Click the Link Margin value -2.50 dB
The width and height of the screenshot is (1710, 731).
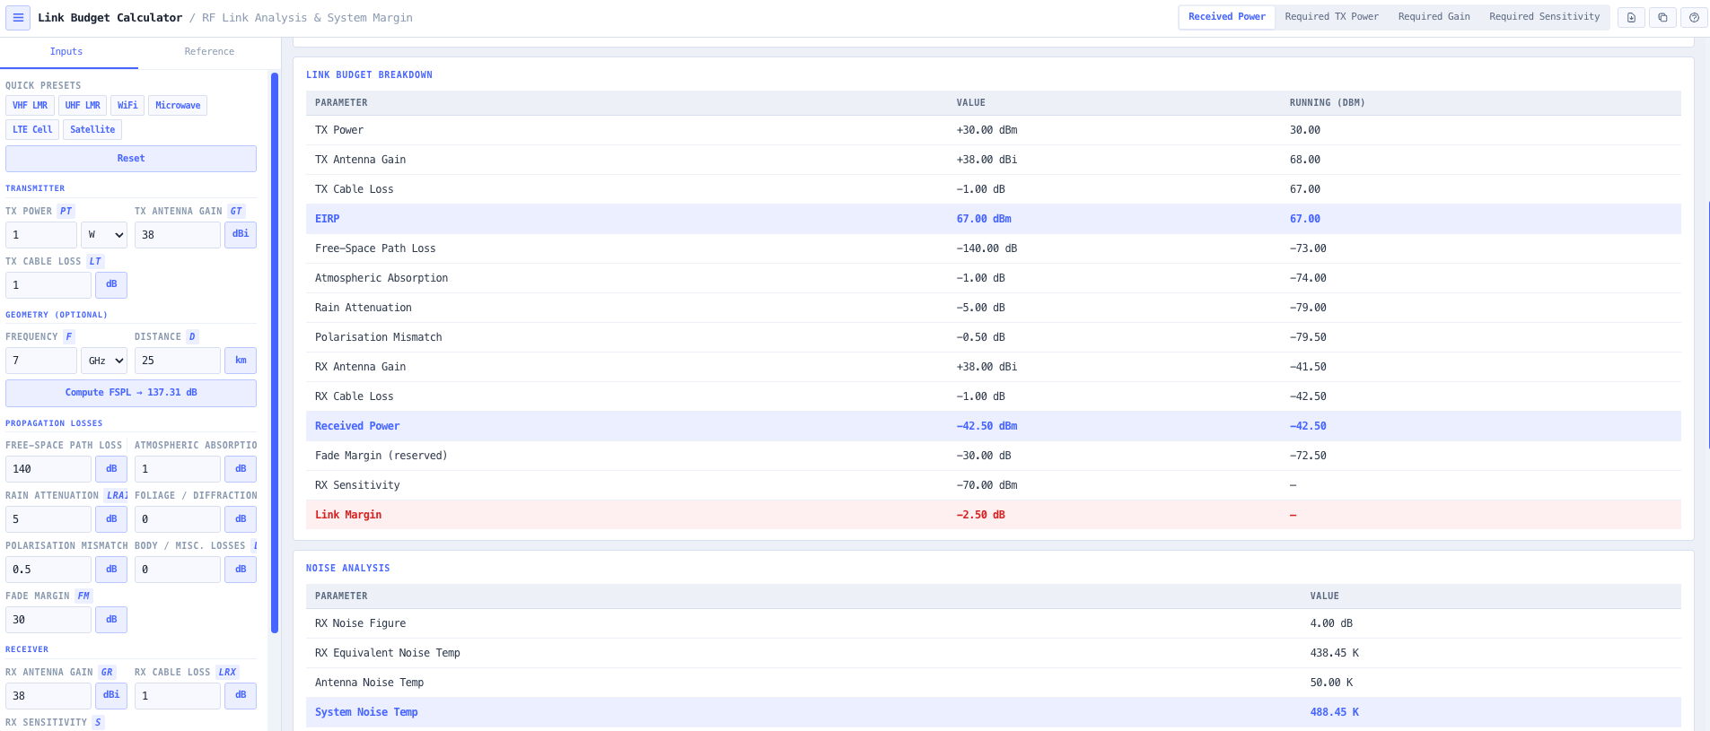[x=980, y=515]
